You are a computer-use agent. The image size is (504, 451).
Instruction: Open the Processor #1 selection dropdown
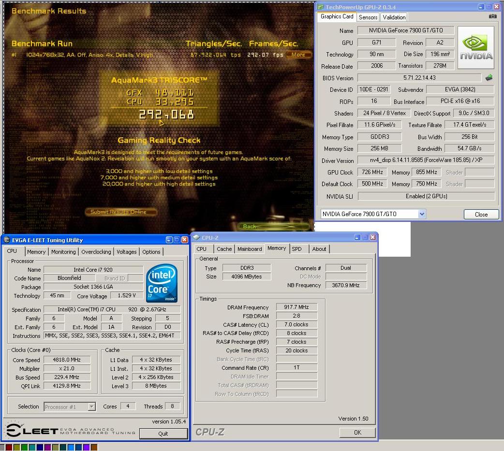pos(91,407)
